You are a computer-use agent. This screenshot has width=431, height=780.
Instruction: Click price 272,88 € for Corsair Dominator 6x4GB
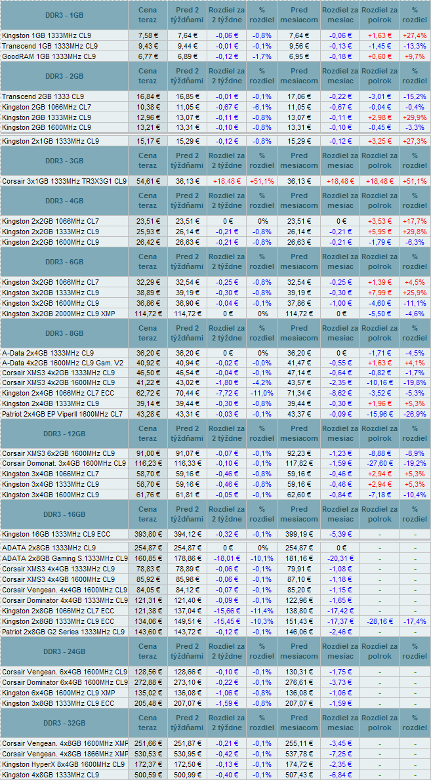[x=148, y=682]
